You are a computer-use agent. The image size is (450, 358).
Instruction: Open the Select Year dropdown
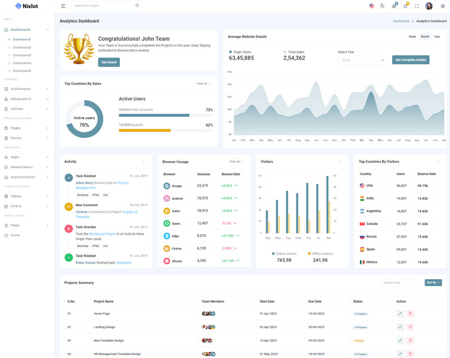click(x=362, y=60)
